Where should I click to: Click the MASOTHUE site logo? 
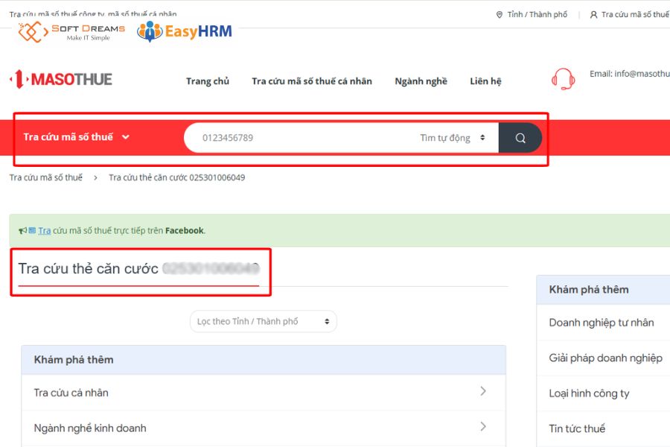(61, 80)
